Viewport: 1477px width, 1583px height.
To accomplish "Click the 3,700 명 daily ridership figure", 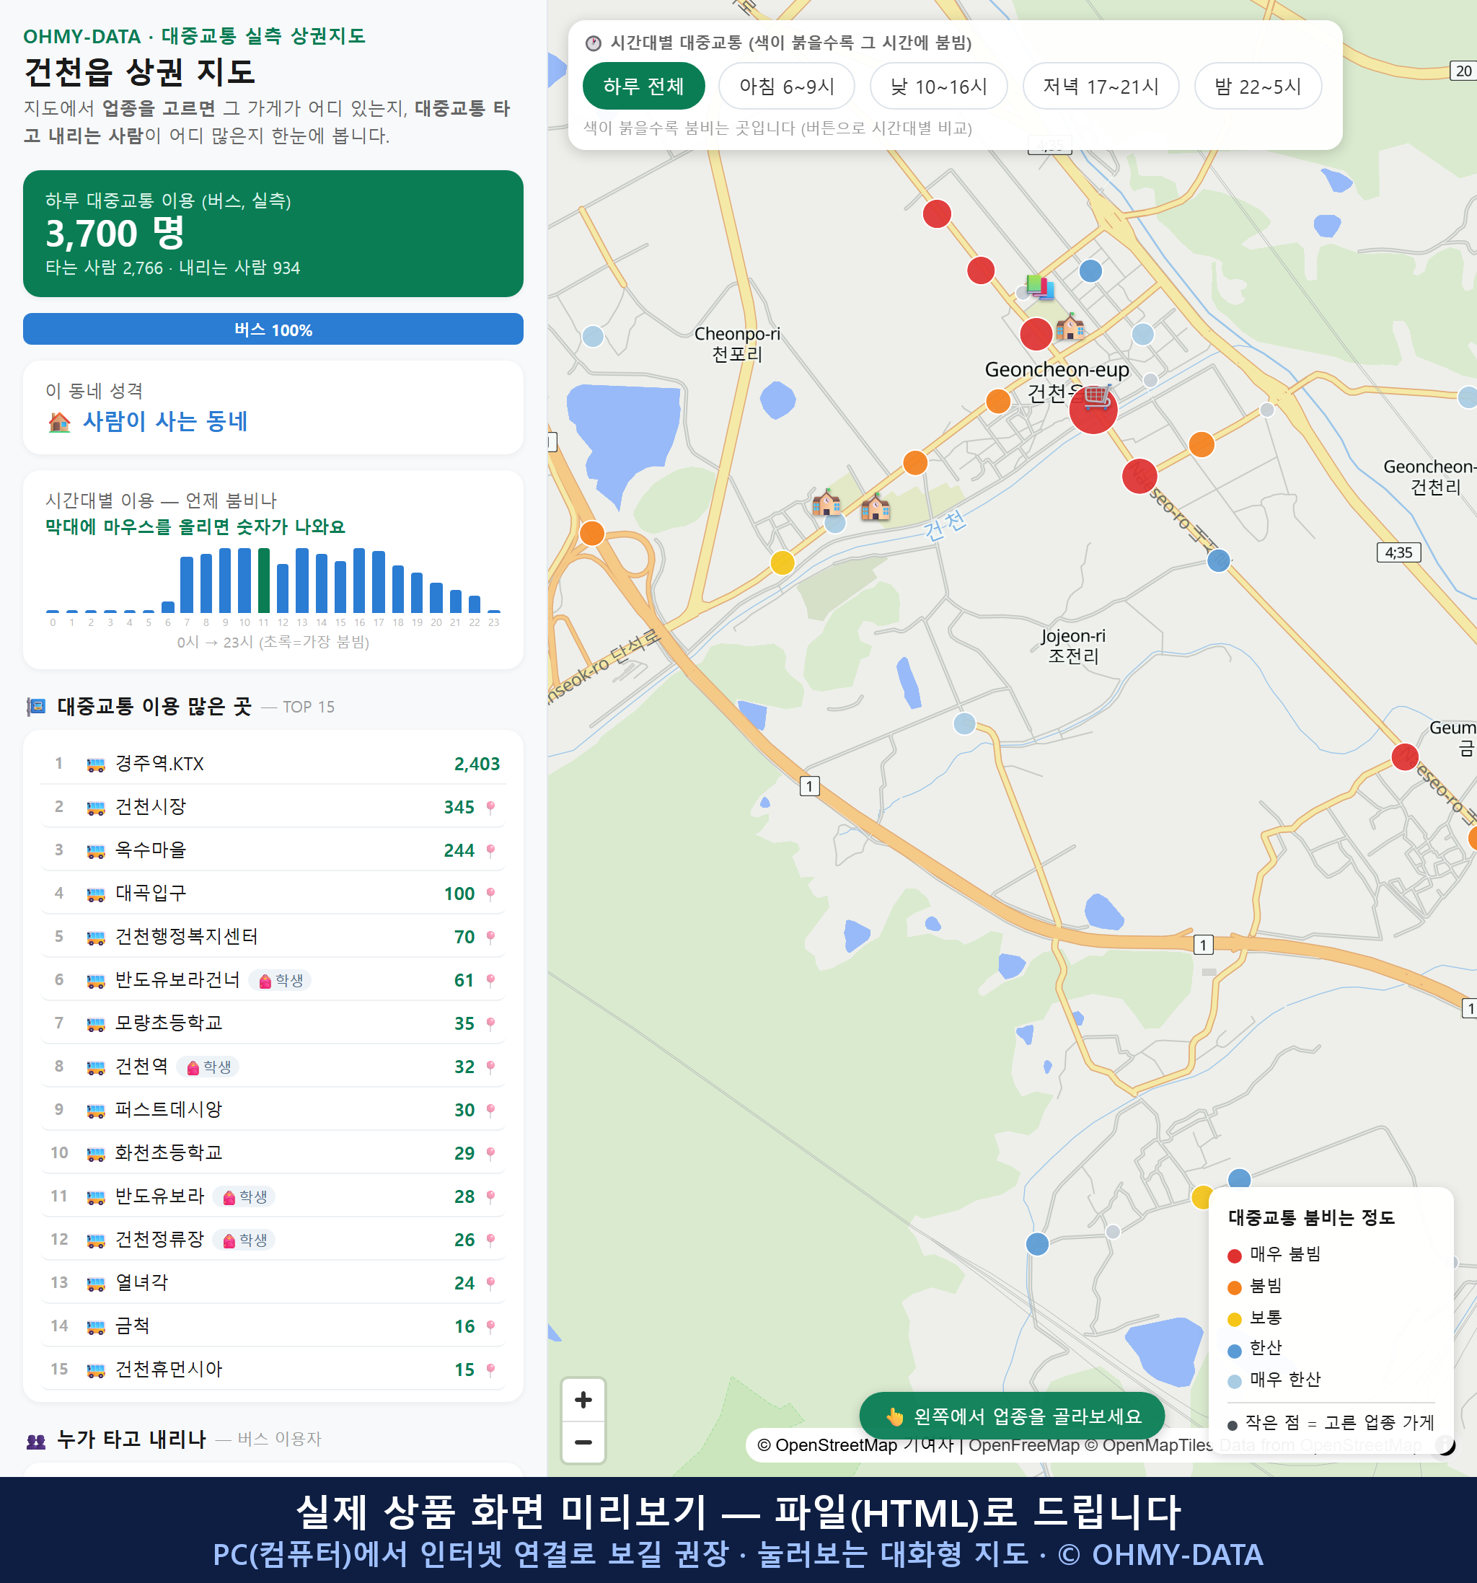I will click(115, 234).
